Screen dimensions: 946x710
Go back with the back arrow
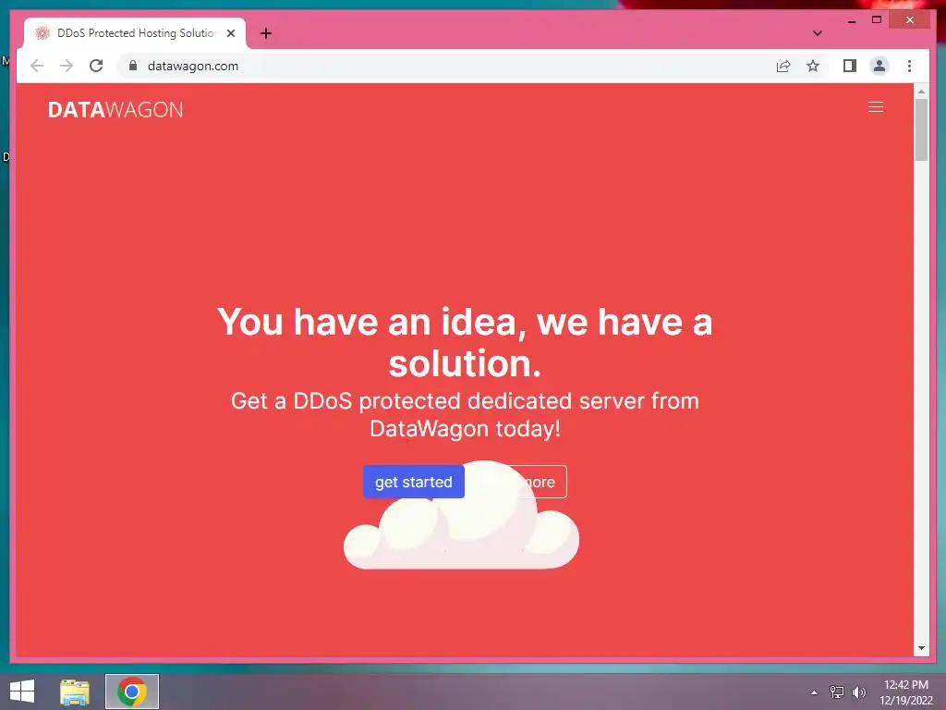(x=37, y=66)
